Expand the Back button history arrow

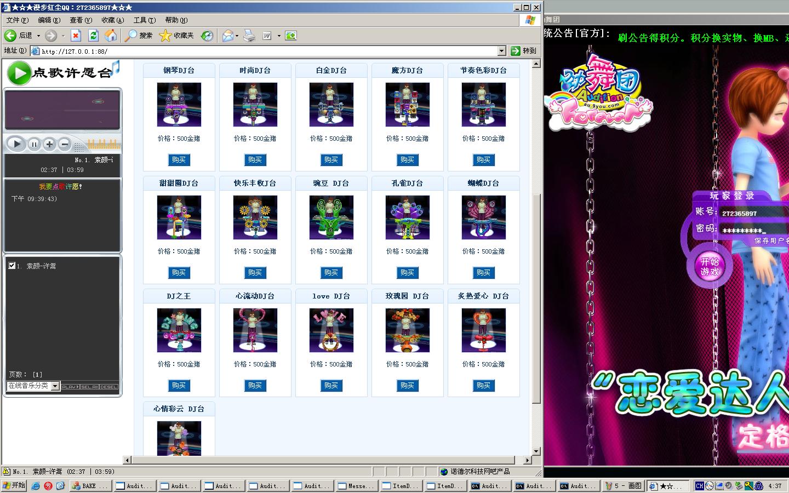coord(38,36)
